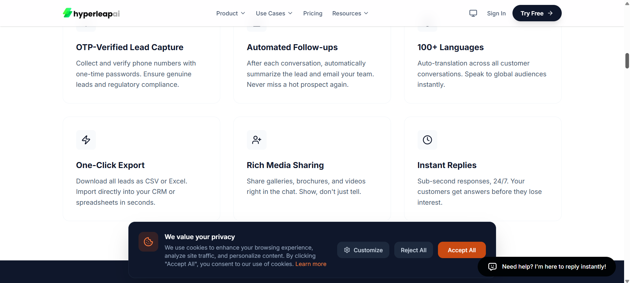Click the Try Free arrow icon

[551, 13]
